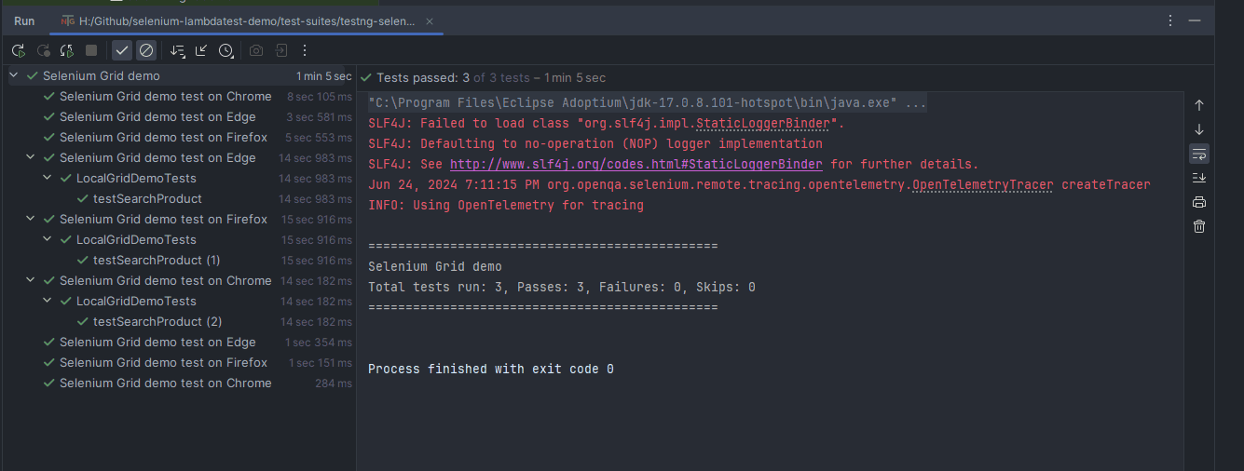Click the camera icon in test toolbar
Image resolution: width=1244 pixels, height=471 pixels.
[x=256, y=50]
